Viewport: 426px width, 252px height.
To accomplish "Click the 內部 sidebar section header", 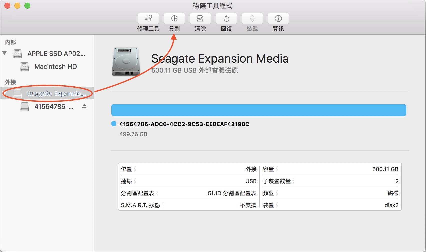I will coord(10,42).
